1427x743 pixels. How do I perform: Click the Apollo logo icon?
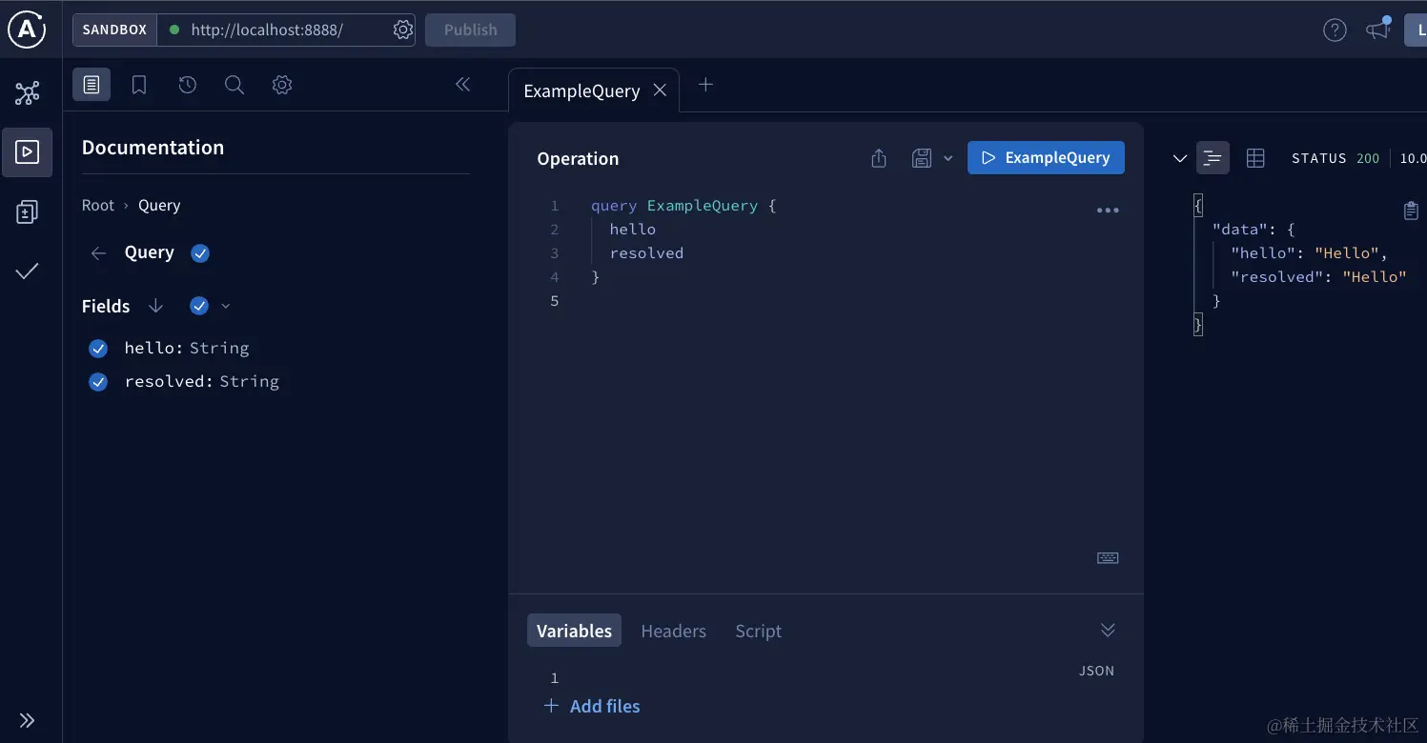pos(27,30)
